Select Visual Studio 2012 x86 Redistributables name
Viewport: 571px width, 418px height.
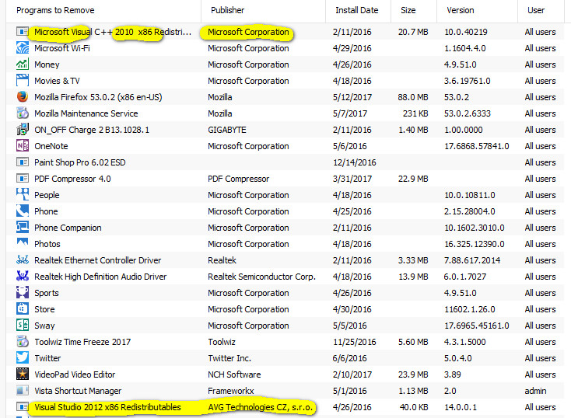107,407
